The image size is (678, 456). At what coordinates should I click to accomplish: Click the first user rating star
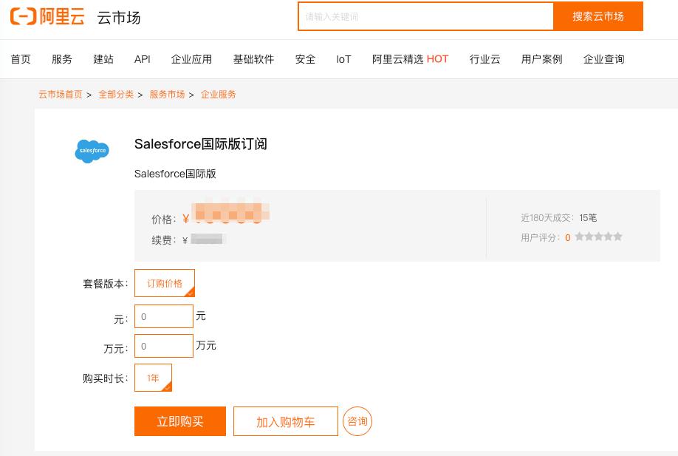point(581,236)
